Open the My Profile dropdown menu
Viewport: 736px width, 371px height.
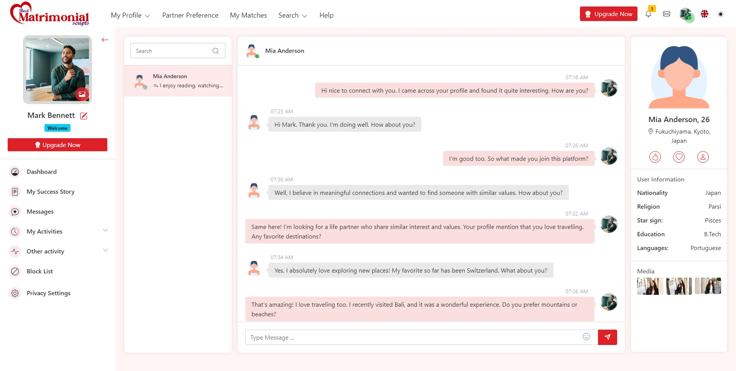click(x=130, y=15)
